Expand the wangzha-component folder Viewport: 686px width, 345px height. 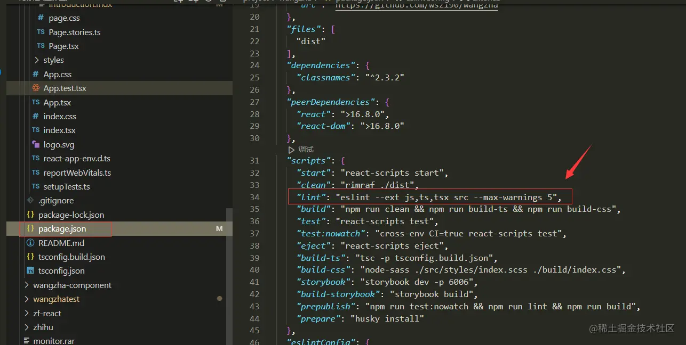pyautogui.click(x=27, y=285)
